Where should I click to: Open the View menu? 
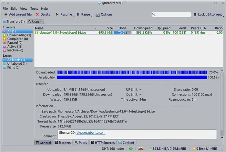coord(24,9)
